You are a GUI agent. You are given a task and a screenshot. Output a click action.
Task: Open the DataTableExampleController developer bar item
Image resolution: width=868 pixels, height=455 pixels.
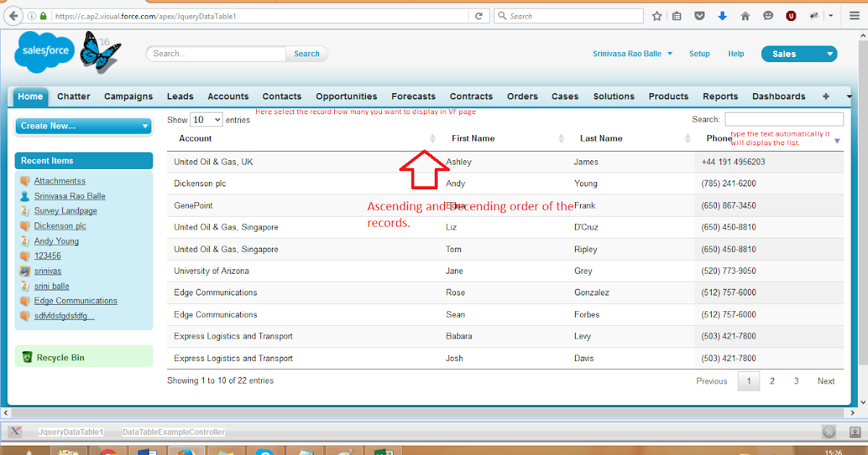click(x=174, y=432)
